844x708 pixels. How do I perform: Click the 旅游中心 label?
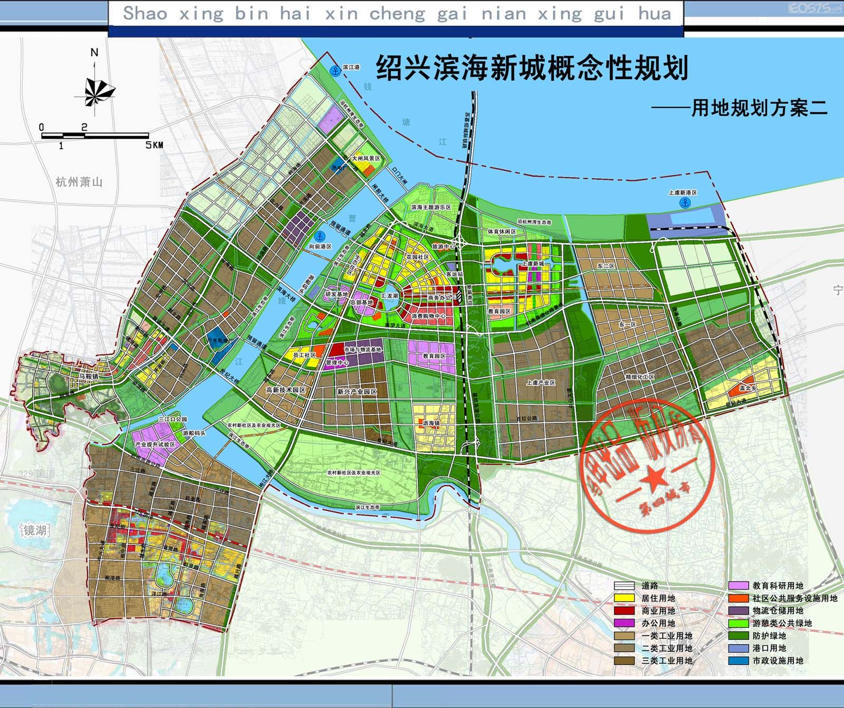[x=444, y=246]
